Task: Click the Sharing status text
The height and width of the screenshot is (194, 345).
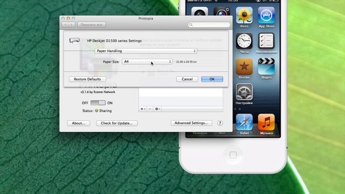Action: pyautogui.click(x=105, y=110)
